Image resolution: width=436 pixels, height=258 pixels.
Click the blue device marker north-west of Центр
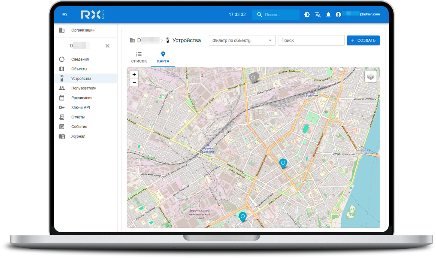coord(283,163)
